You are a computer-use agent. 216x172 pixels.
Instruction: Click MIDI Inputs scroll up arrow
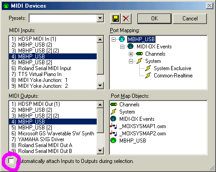click(x=100, y=39)
